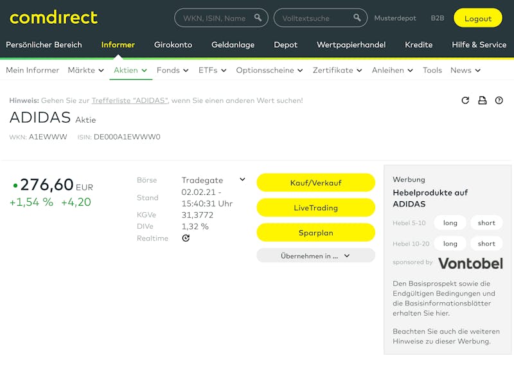Expand the ETFs submenu

pyautogui.click(x=213, y=70)
